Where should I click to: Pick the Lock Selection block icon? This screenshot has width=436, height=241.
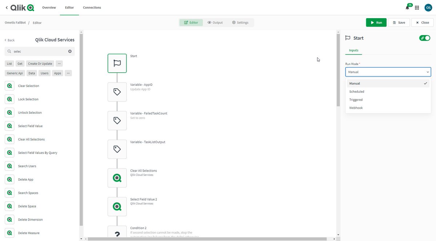[9, 99]
